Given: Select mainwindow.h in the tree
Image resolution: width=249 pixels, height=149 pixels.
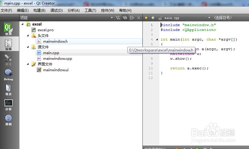Looking at the screenshot, I should 55,41.
